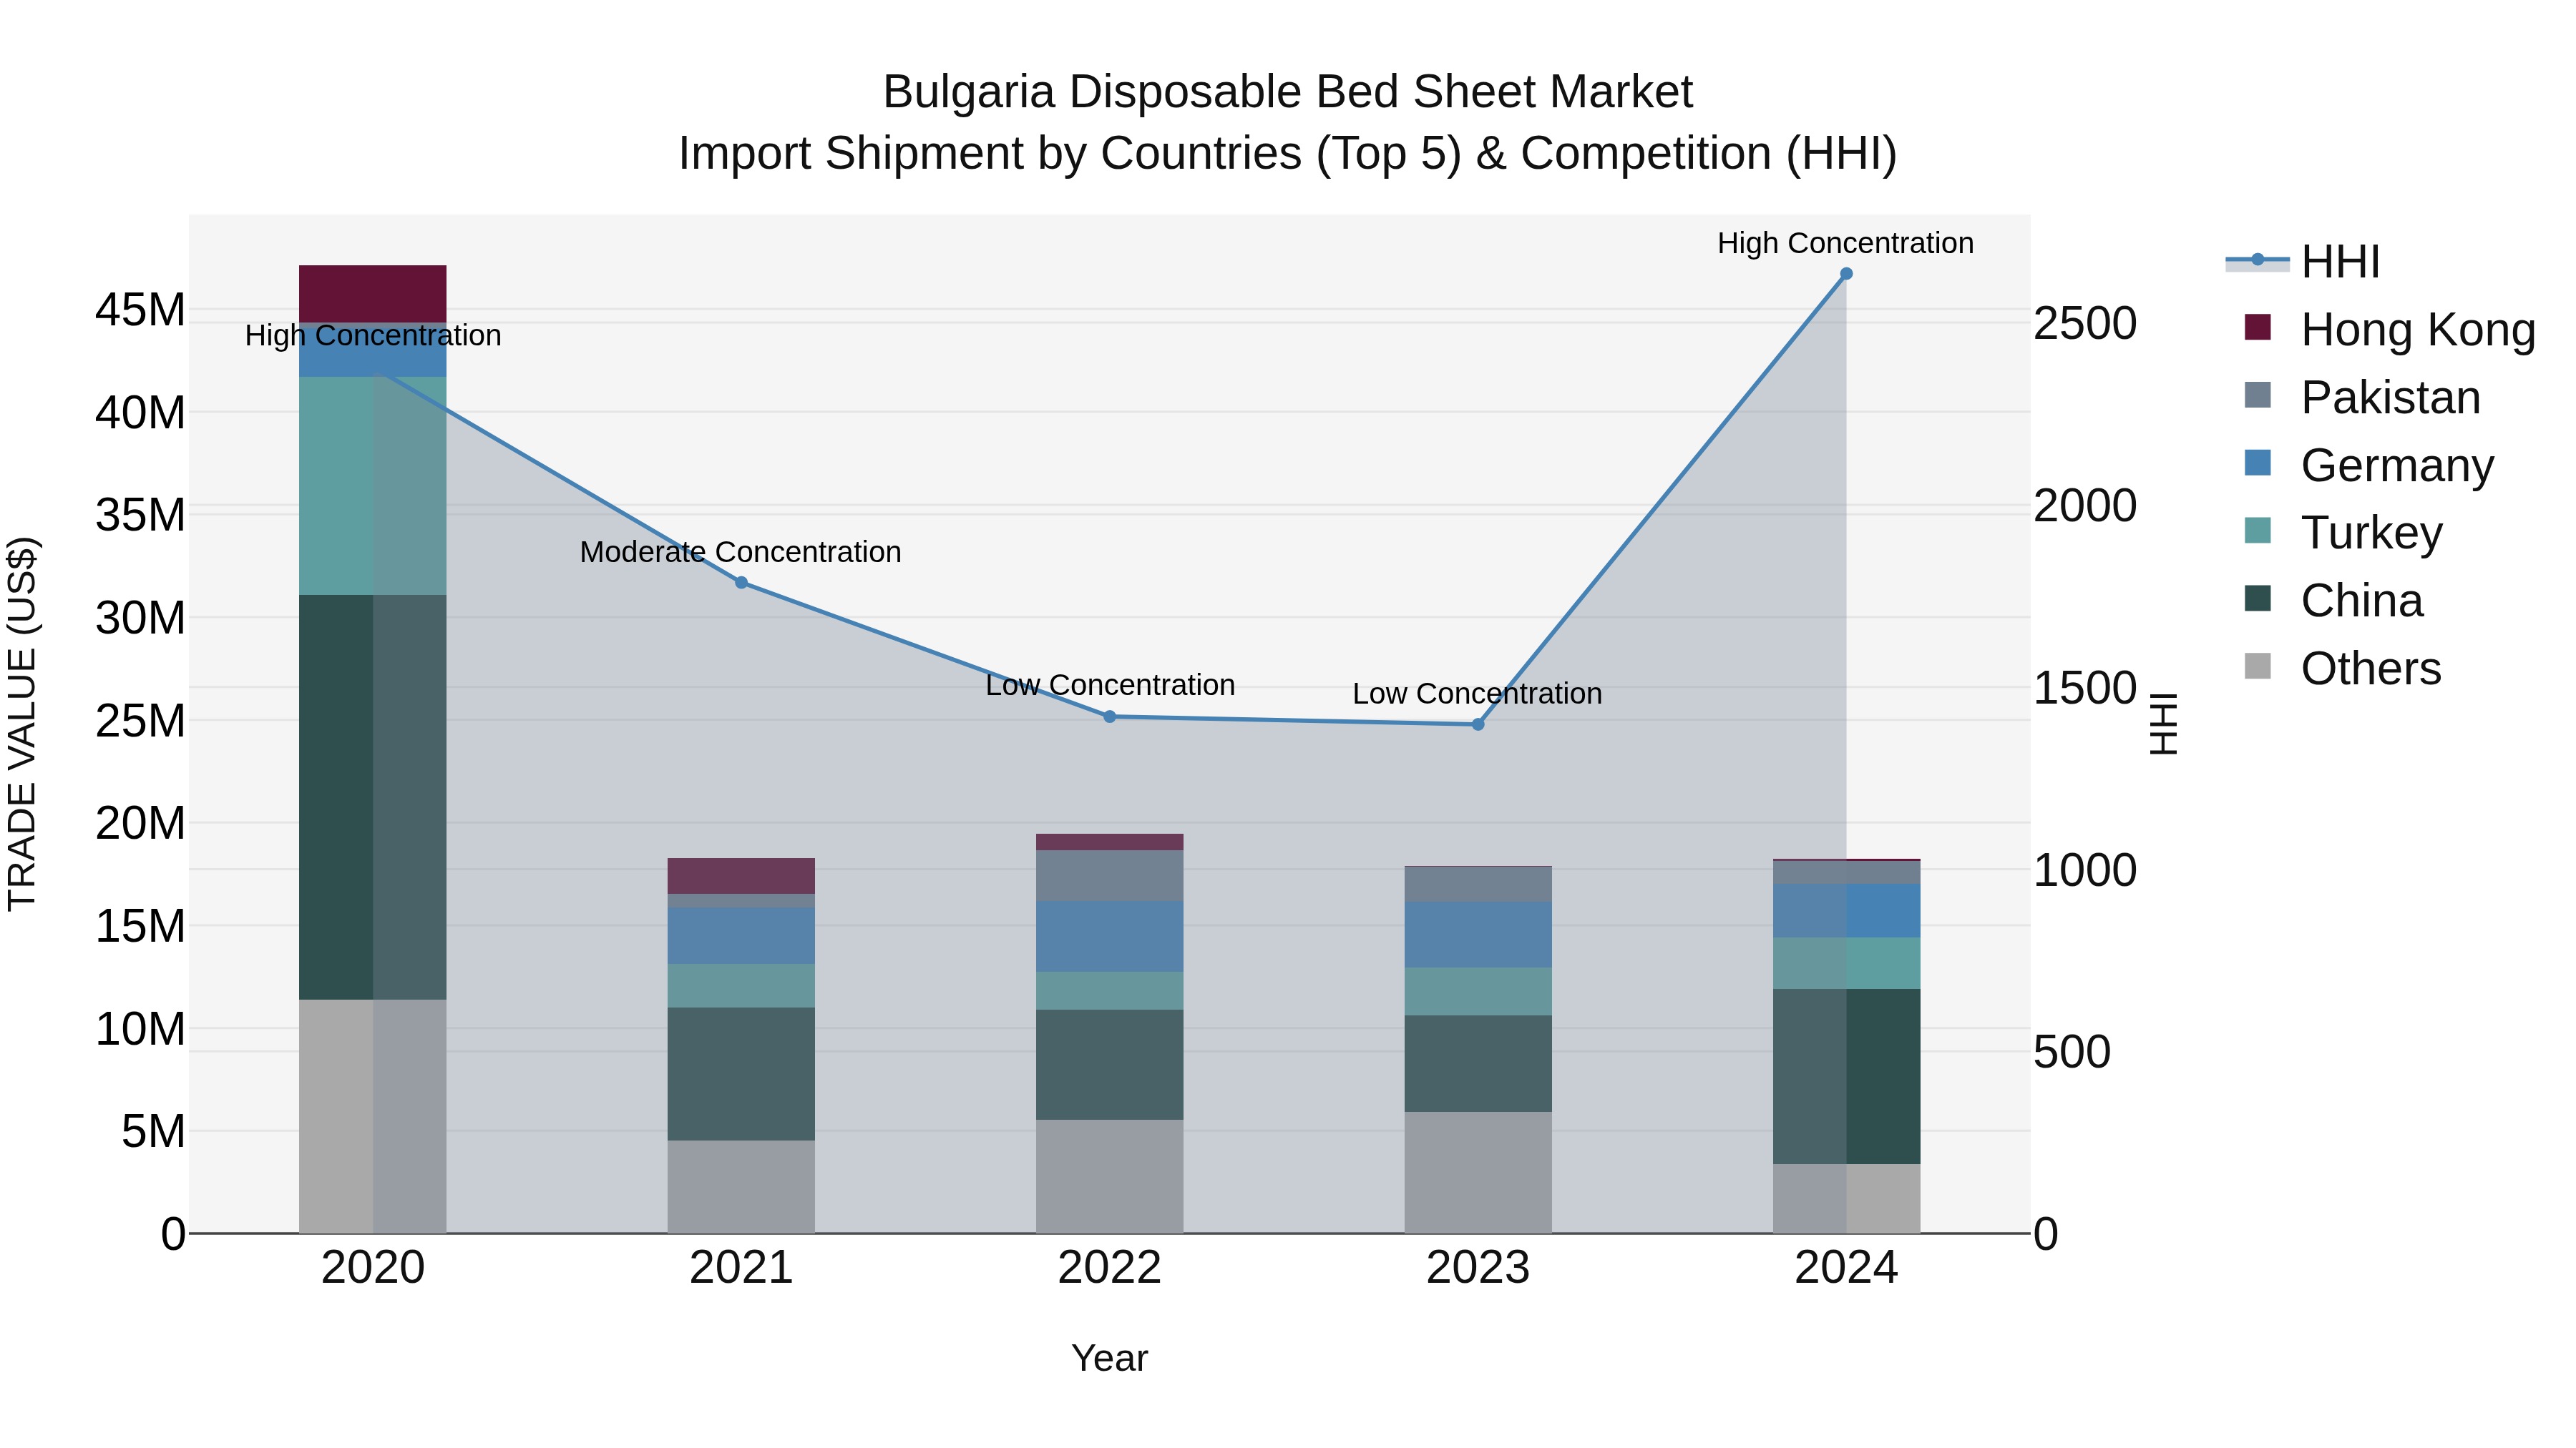The height and width of the screenshot is (1448, 2576).
Task: Click the 1000 HHI axis tick label
Action: [x=2085, y=870]
